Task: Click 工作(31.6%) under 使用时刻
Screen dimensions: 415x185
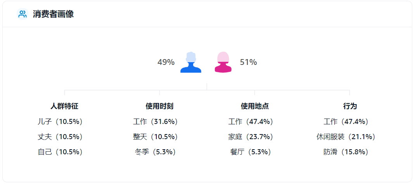Action: pos(156,122)
